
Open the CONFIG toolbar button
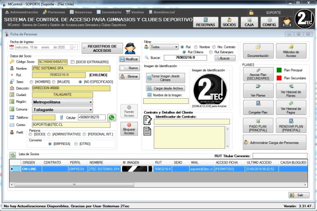point(269,22)
